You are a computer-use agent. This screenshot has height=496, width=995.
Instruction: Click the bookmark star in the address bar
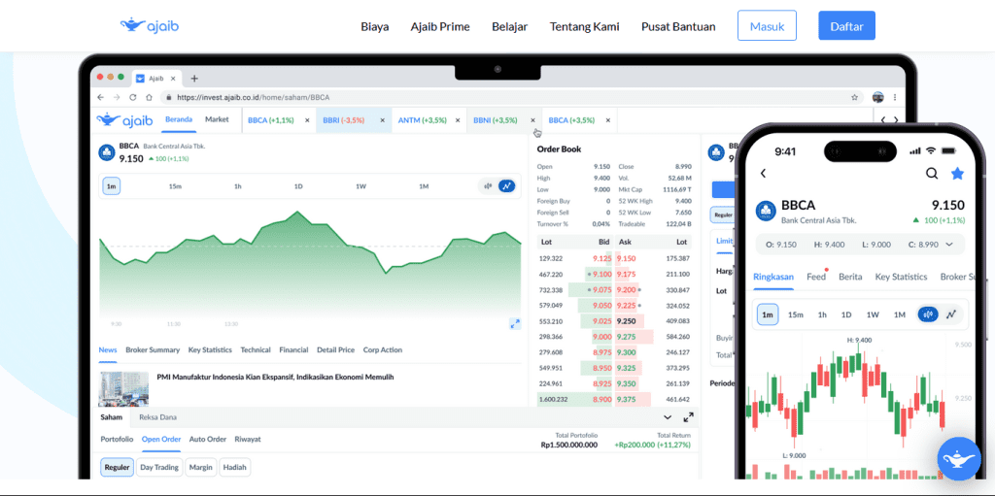854,98
